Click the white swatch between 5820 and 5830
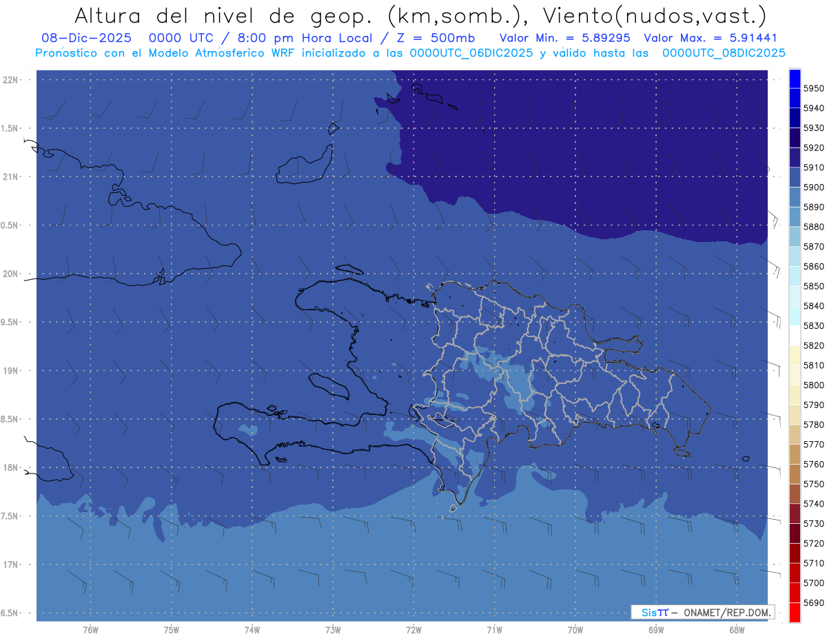 (x=795, y=336)
